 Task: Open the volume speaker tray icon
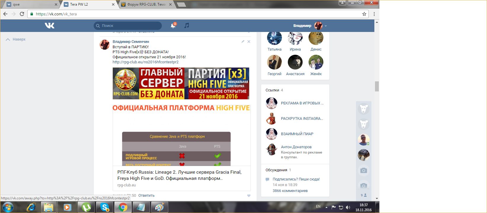(348, 207)
